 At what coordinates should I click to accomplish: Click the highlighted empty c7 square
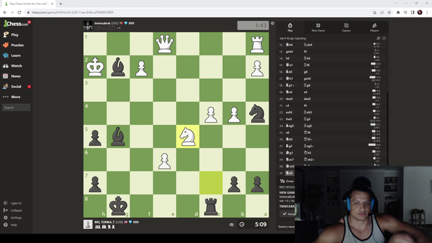[211, 183]
